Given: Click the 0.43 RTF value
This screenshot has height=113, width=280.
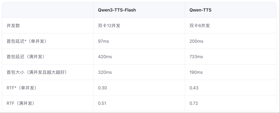Looking at the screenshot, I should coord(194,88).
